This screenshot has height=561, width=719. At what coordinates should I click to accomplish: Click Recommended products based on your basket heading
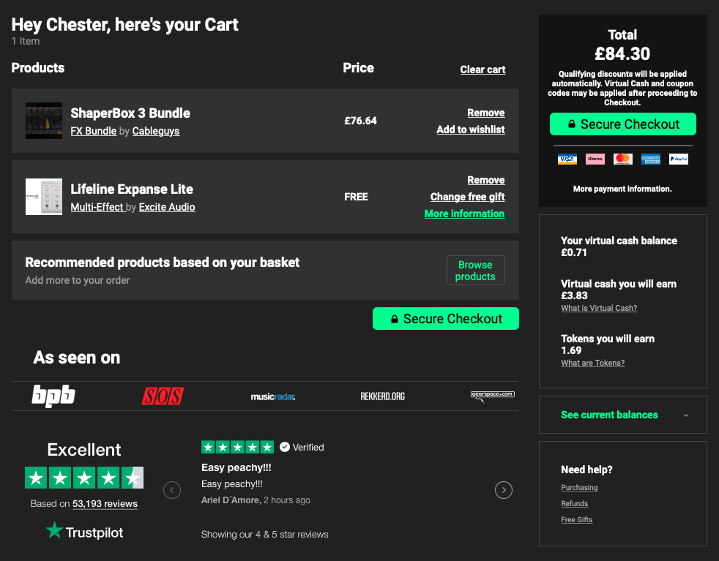point(163,263)
